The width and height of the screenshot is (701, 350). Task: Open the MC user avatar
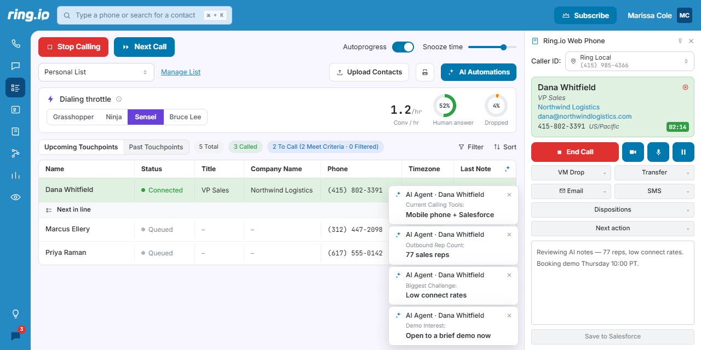click(x=685, y=15)
